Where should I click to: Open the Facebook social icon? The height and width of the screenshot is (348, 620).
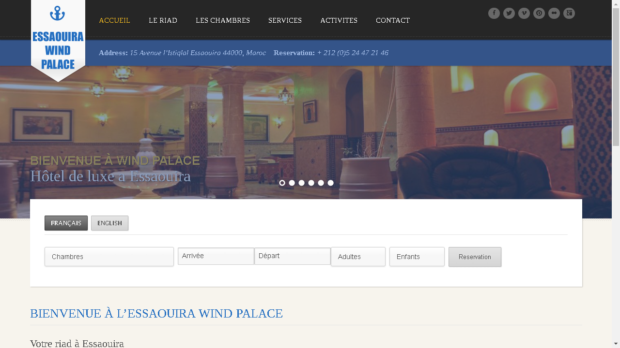(494, 14)
